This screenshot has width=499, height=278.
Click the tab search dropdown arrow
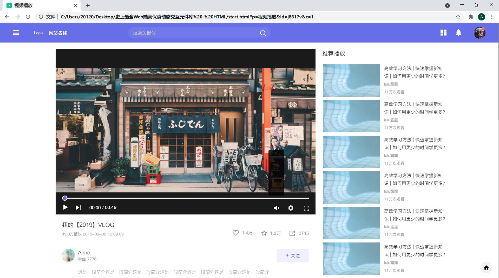(447, 5)
